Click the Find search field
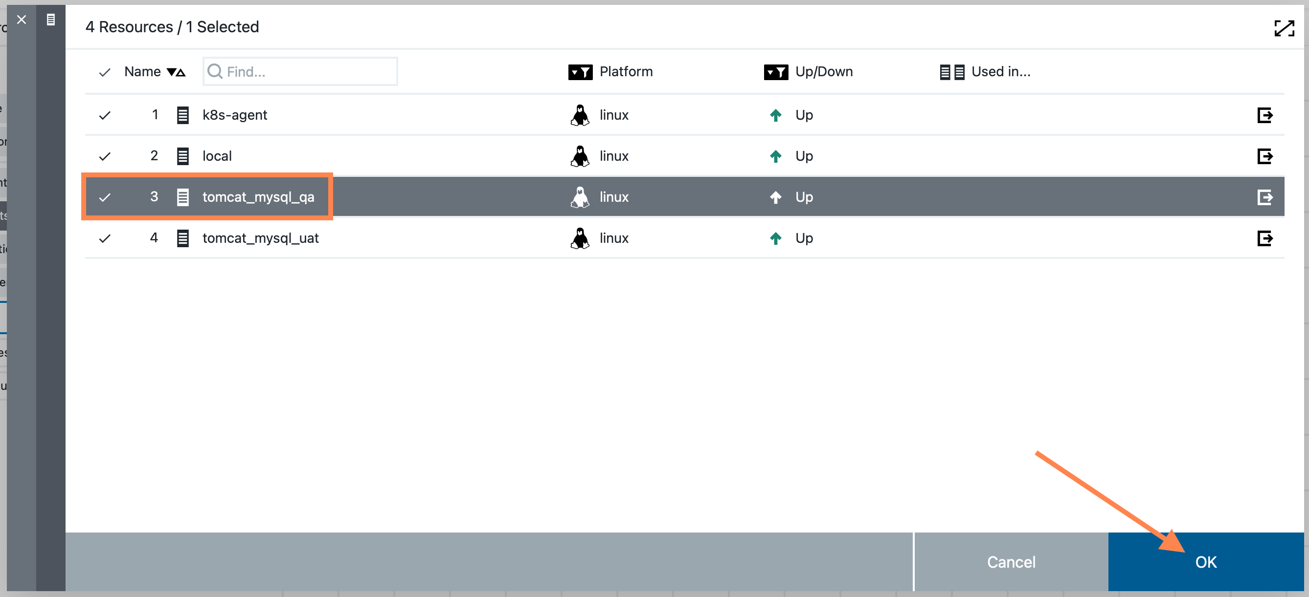This screenshot has height=597, width=1309. 300,72
